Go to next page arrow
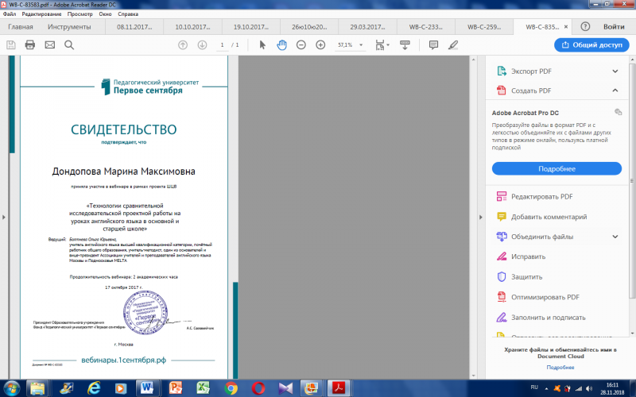 pyautogui.click(x=202, y=45)
